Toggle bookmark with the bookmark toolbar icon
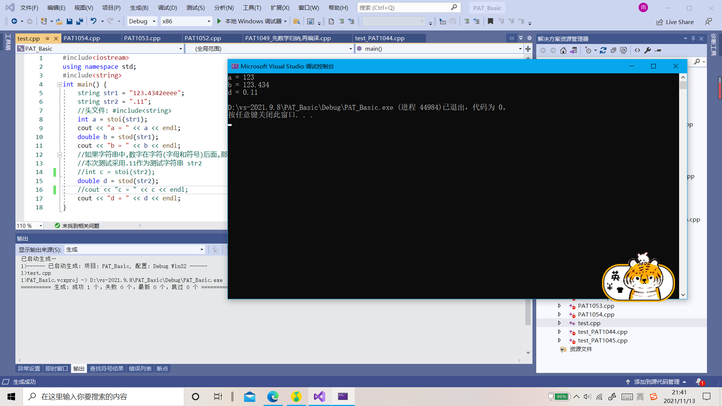Screen dimensions: 722x406 pyautogui.click(x=490, y=21)
